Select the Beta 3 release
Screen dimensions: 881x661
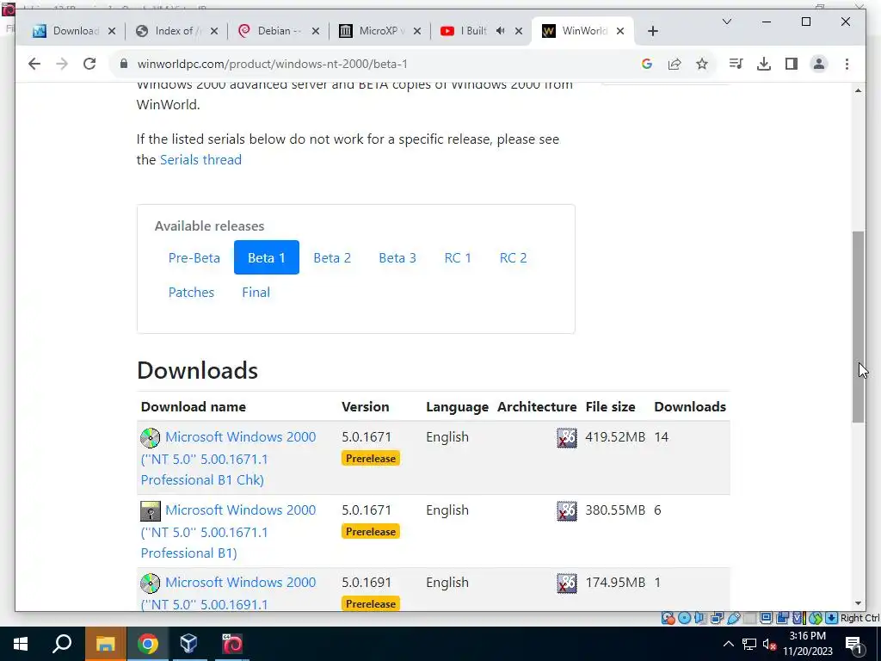(397, 258)
